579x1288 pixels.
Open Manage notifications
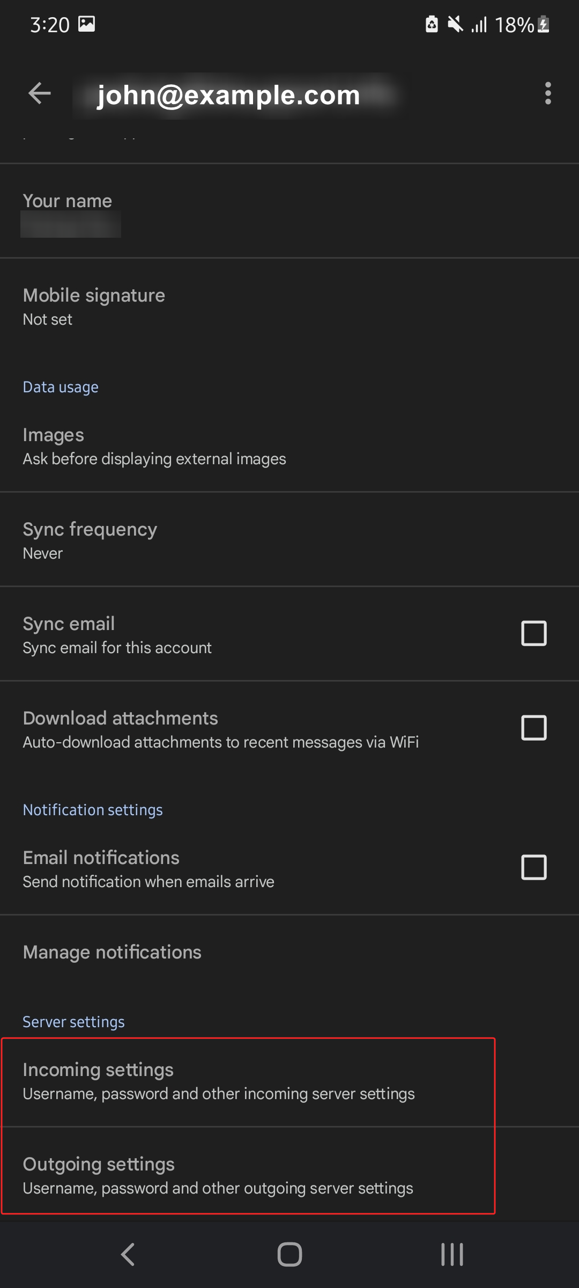tap(289, 952)
